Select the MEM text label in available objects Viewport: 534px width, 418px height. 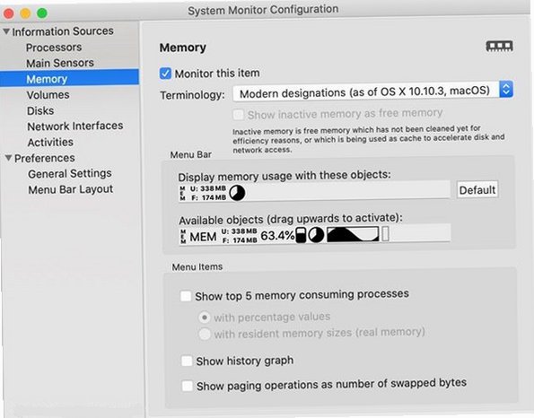203,237
